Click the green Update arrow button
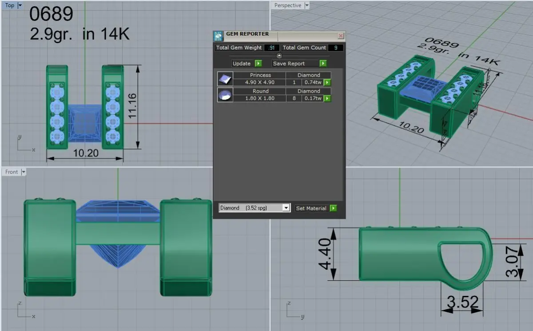Viewport: 533px width, 331px height. coord(259,64)
